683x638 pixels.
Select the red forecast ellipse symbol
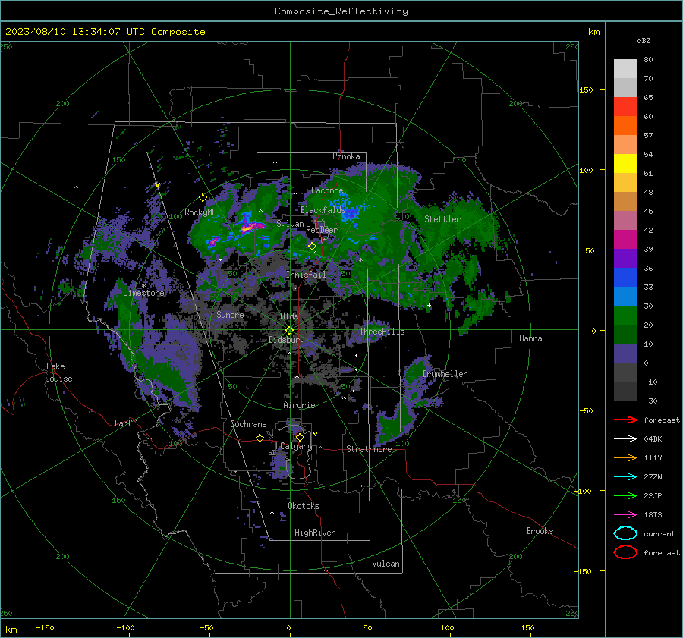pyautogui.click(x=625, y=552)
